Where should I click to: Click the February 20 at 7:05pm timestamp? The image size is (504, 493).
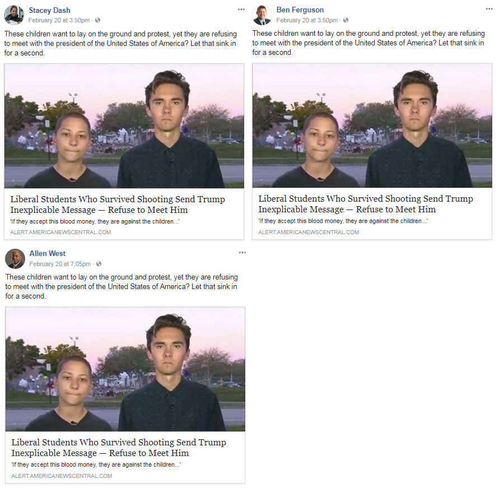tap(60, 264)
